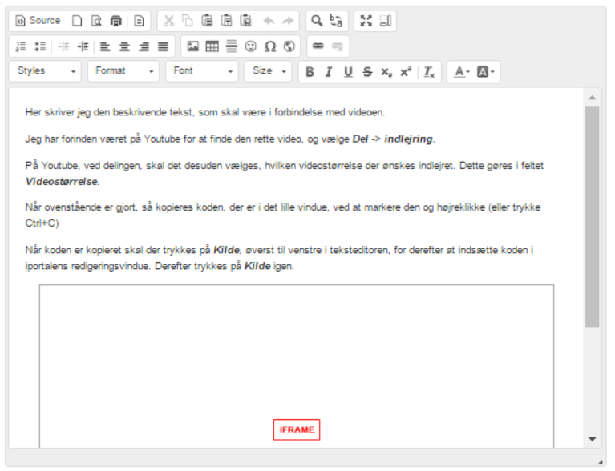Click Paste as plain text icon
Viewport: 615px width, 471px height.
click(x=226, y=20)
